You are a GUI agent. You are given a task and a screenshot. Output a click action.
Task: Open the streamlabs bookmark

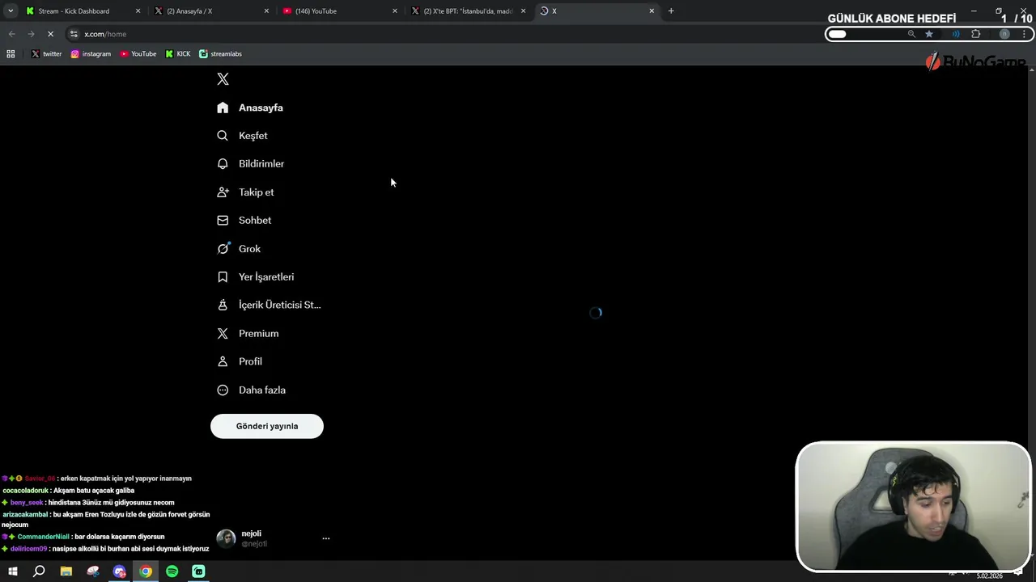(220, 54)
